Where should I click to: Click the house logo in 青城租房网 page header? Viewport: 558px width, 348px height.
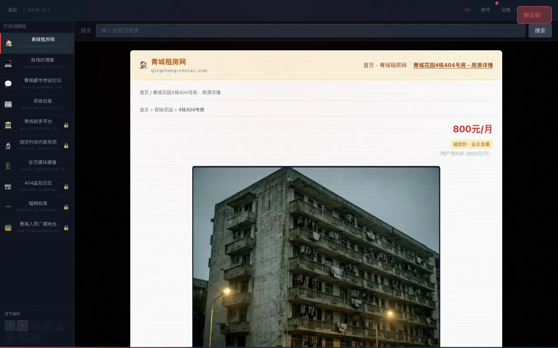[x=143, y=65]
